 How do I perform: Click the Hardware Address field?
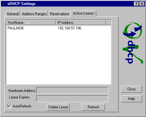click(x=72, y=91)
